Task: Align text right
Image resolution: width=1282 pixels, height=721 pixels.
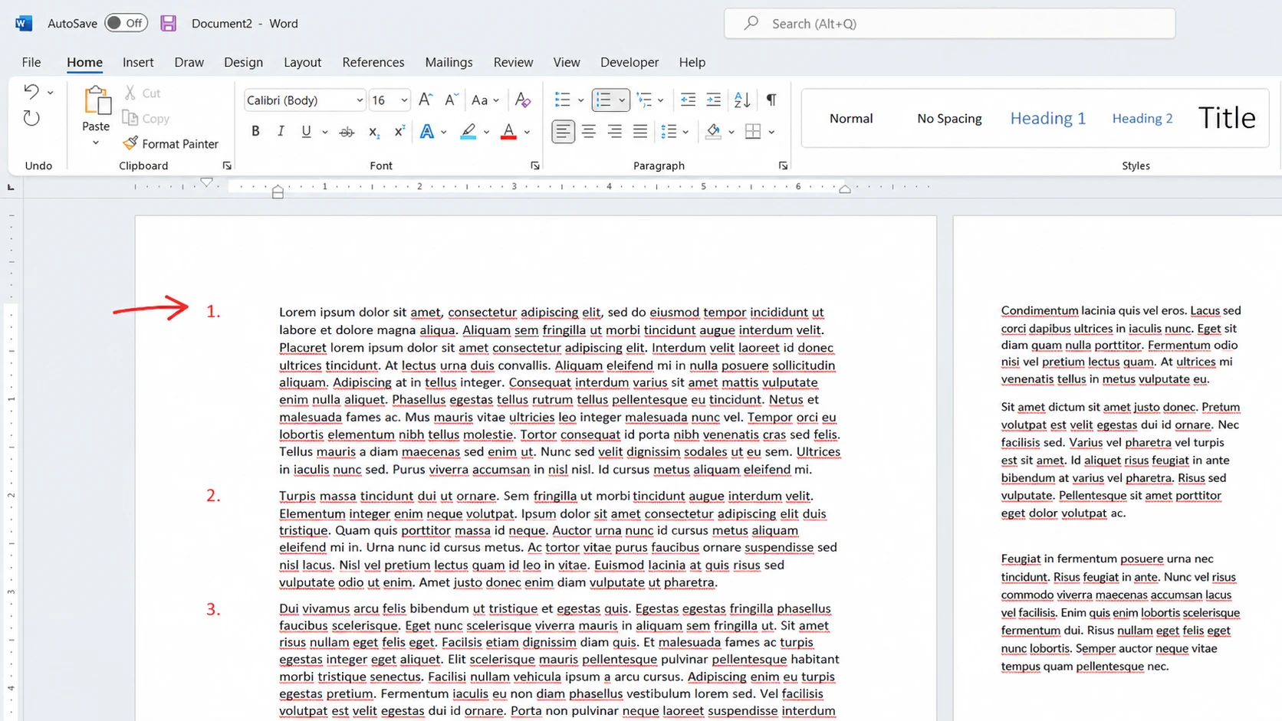Action: tap(614, 132)
